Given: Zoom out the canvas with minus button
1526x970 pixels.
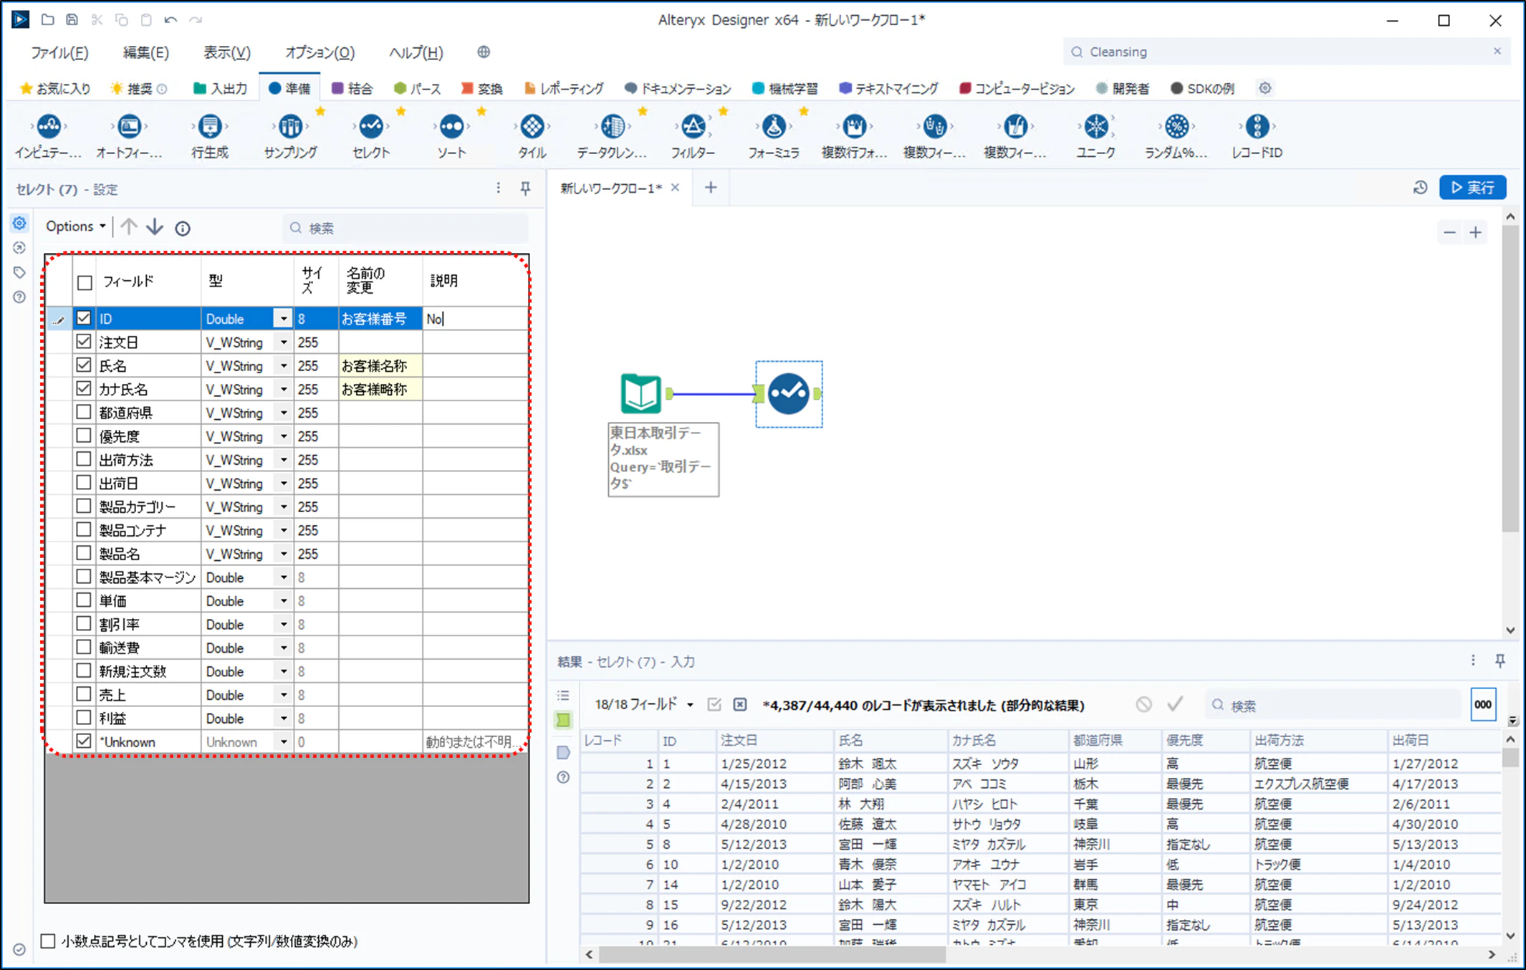Looking at the screenshot, I should (x=1449, y=232).
